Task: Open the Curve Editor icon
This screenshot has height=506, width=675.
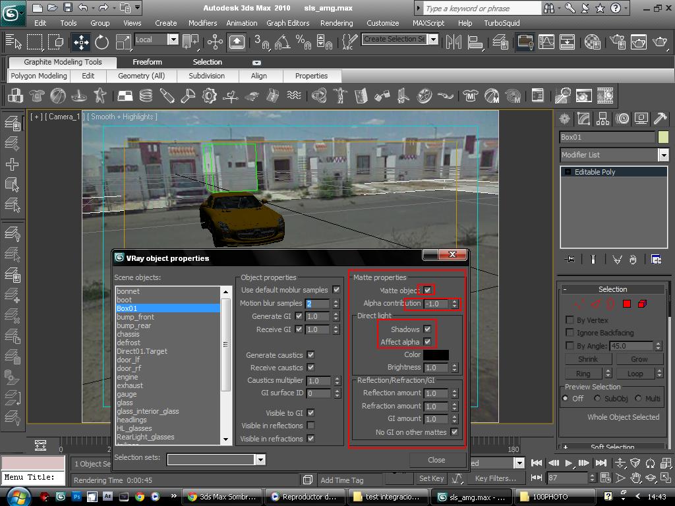Action: click(x=546, y=42)
